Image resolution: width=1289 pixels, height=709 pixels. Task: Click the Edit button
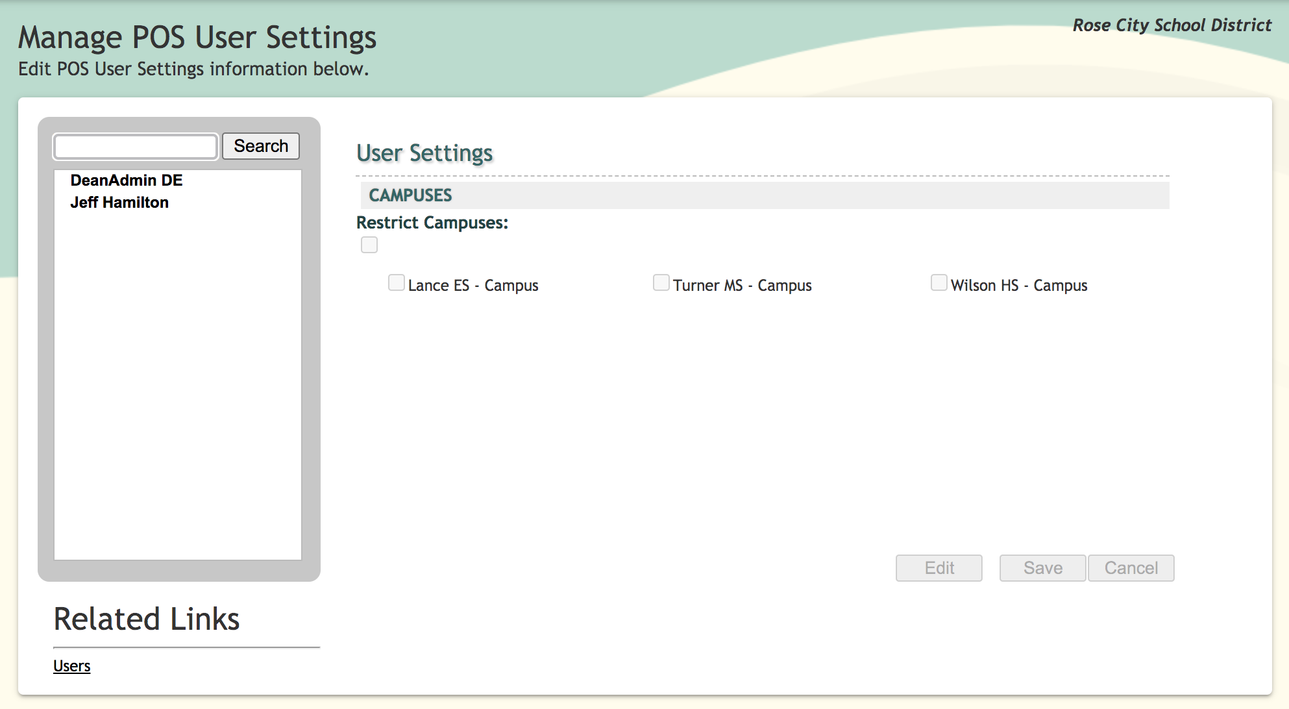pyautogui.click(x=939, y=568)
